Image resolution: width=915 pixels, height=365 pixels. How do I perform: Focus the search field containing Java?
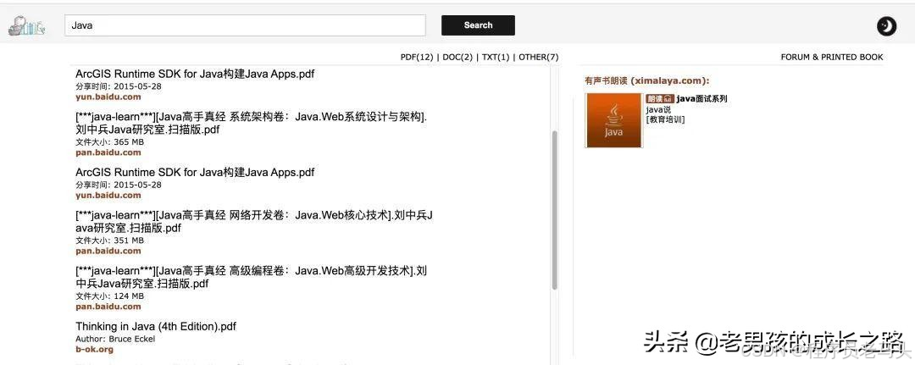245,25
